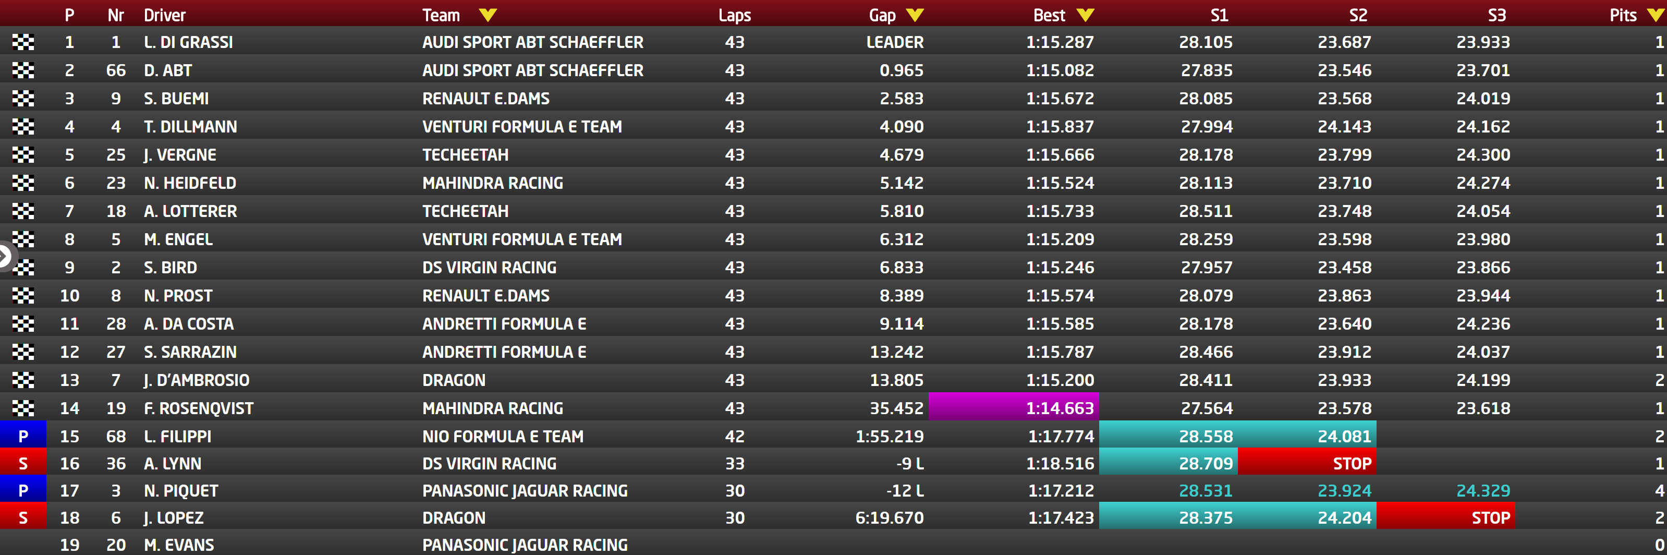Click gap value 0.965
The width and height of the screenshot is (1667, 555).
(902, 70)
